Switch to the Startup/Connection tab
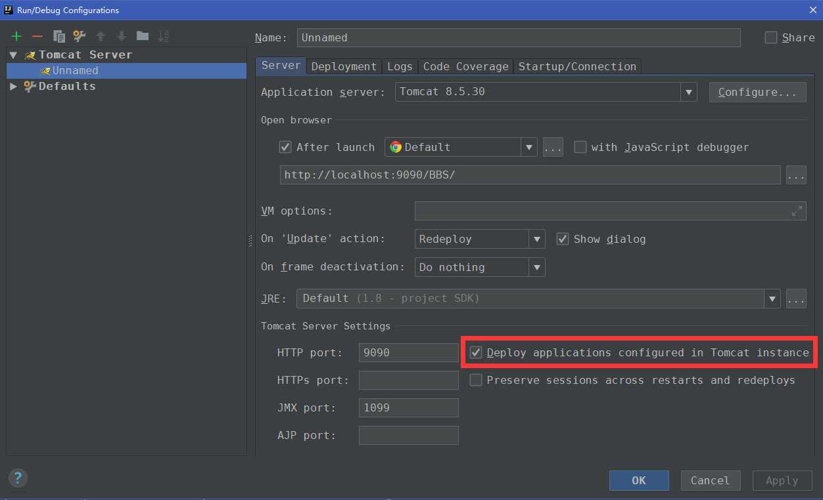The height and width of the screenshot is (500, 823). point(577,66)
